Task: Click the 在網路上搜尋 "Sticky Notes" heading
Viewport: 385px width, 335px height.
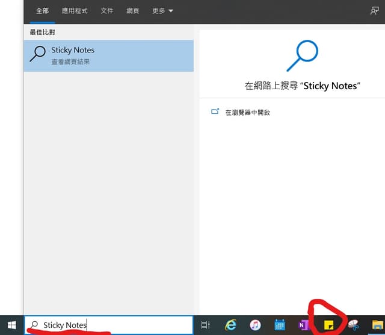Action: pyautogui.click(x=302, y=86)
